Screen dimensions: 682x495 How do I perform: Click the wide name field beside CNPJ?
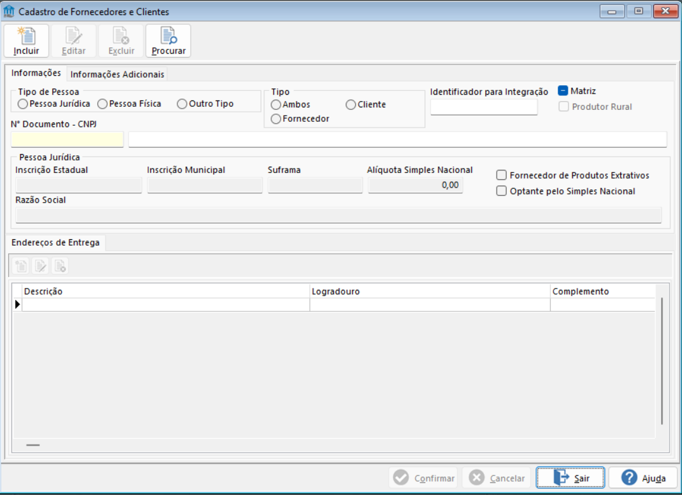point(397,140)
